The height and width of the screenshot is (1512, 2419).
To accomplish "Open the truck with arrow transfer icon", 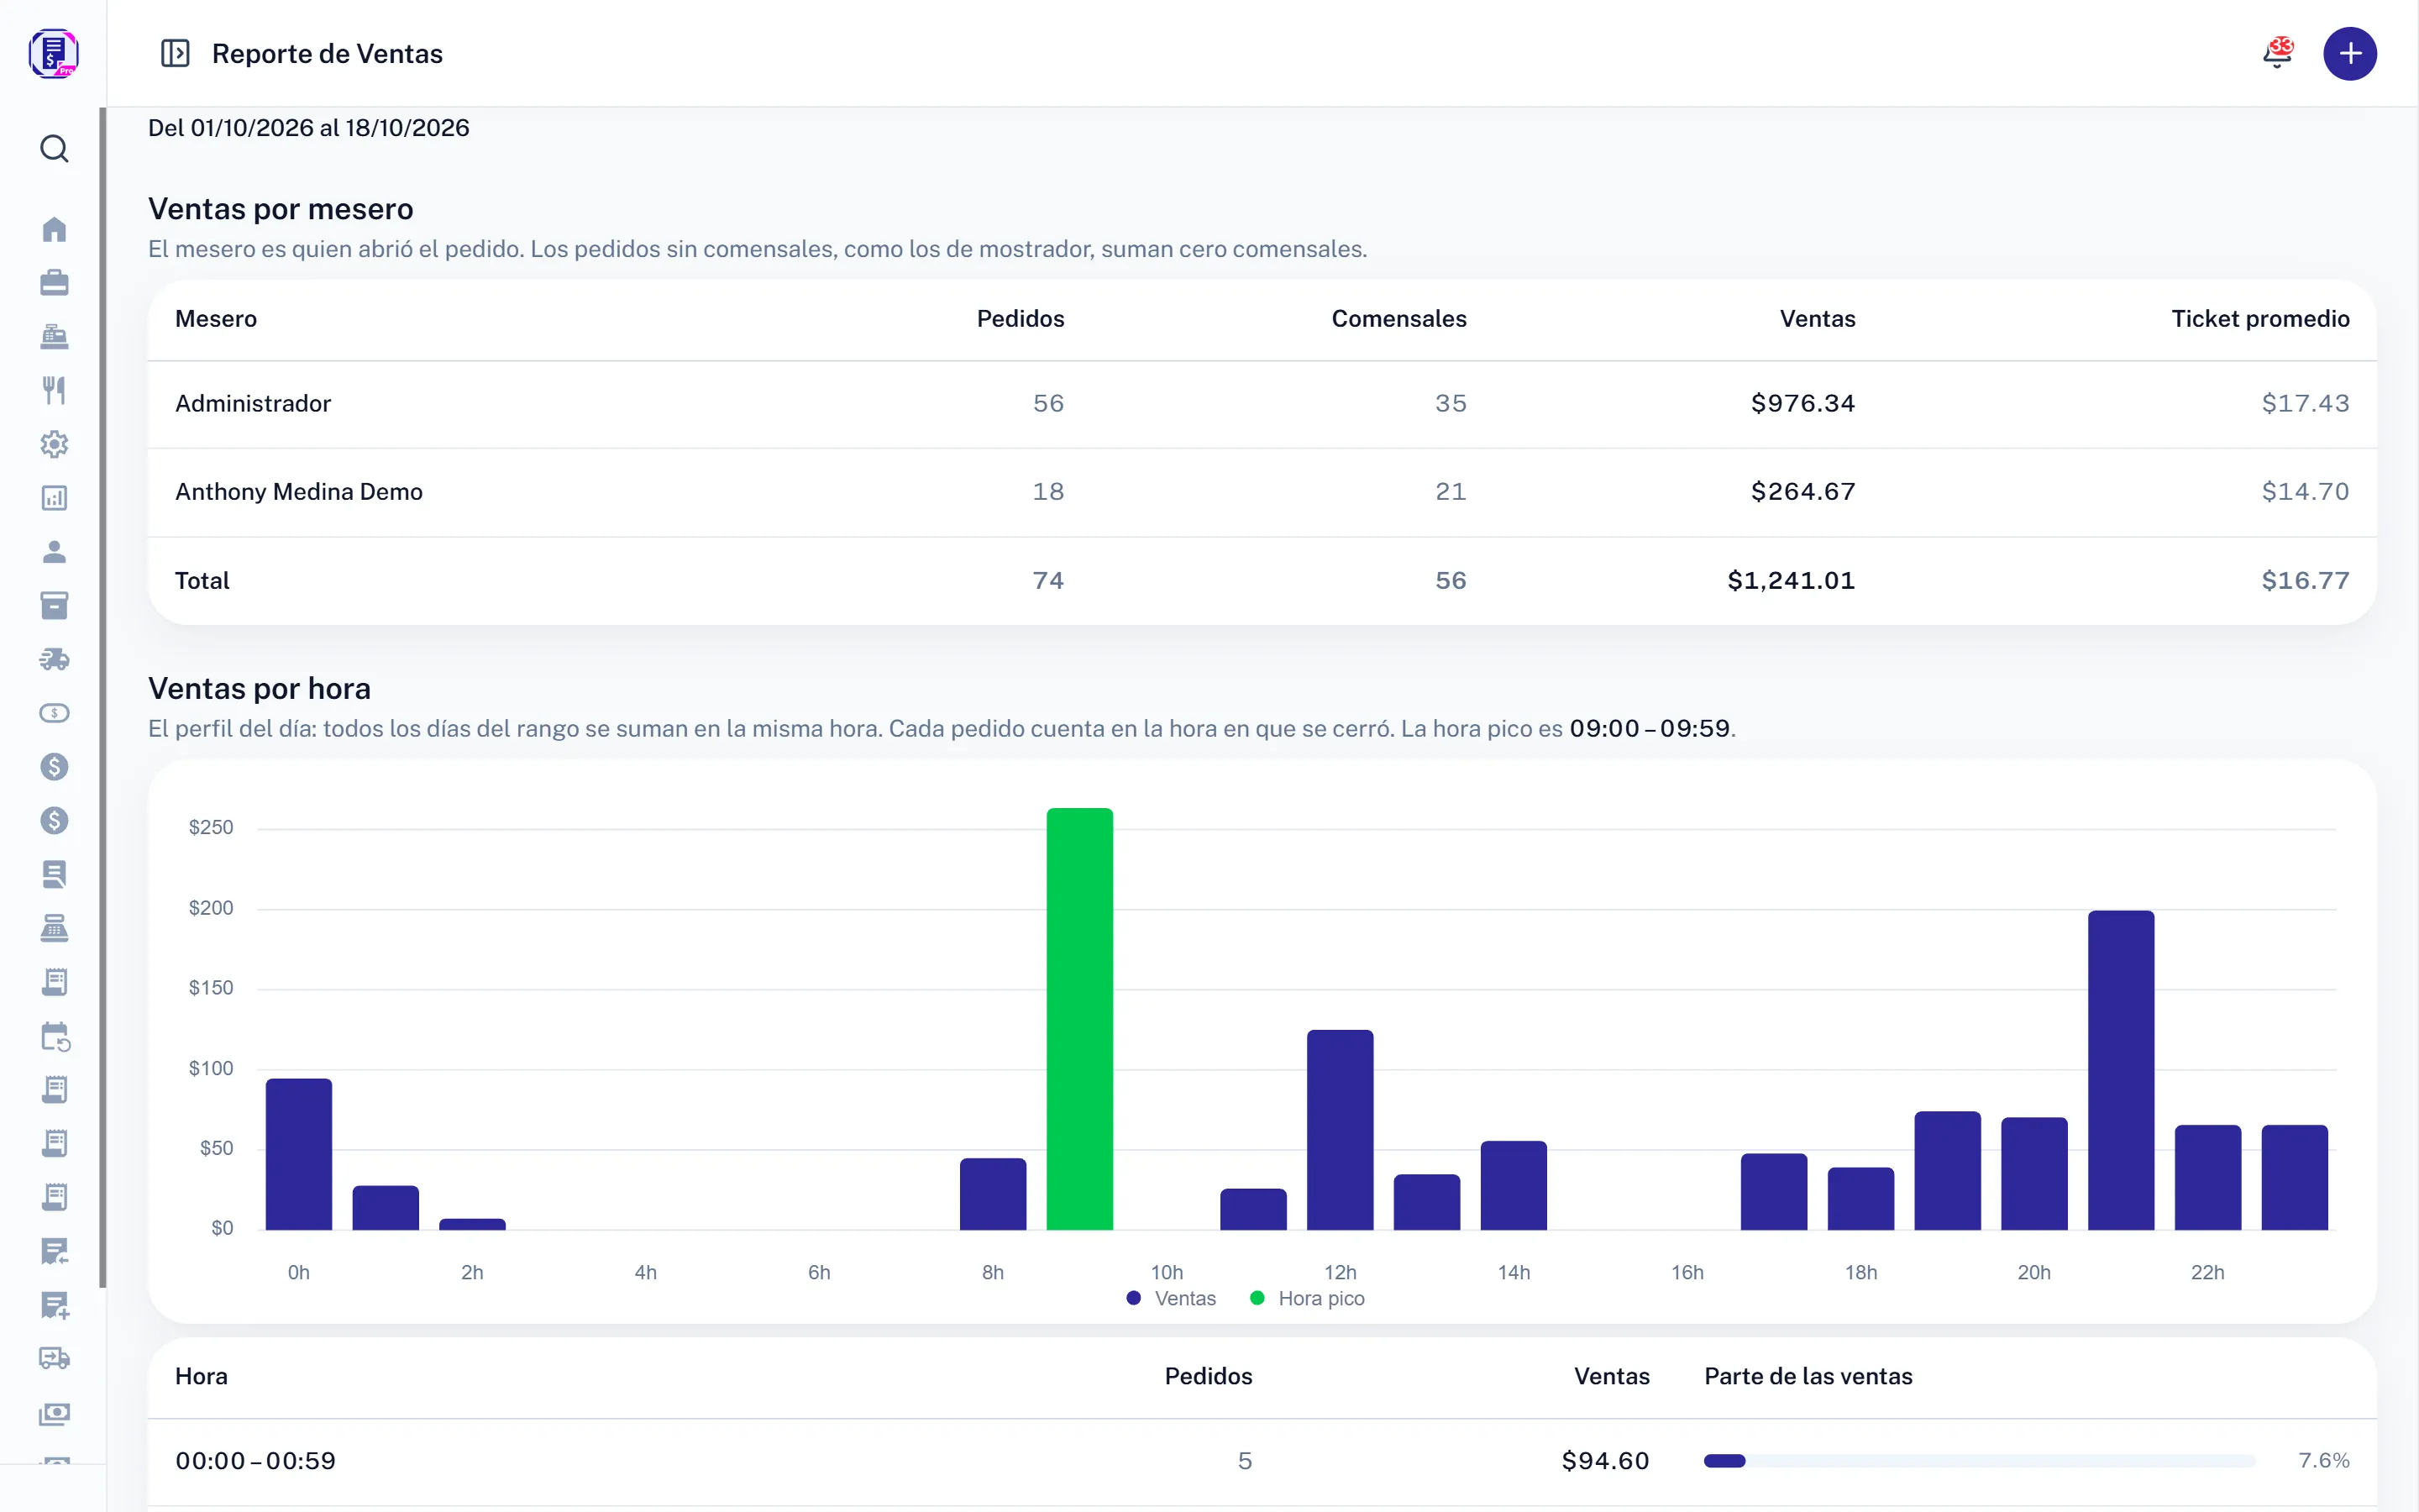I will click(x=54, y=1359).
